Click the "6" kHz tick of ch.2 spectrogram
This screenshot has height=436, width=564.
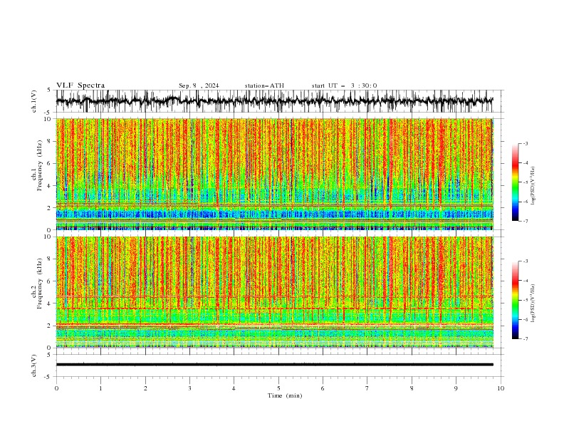(50, 281)
